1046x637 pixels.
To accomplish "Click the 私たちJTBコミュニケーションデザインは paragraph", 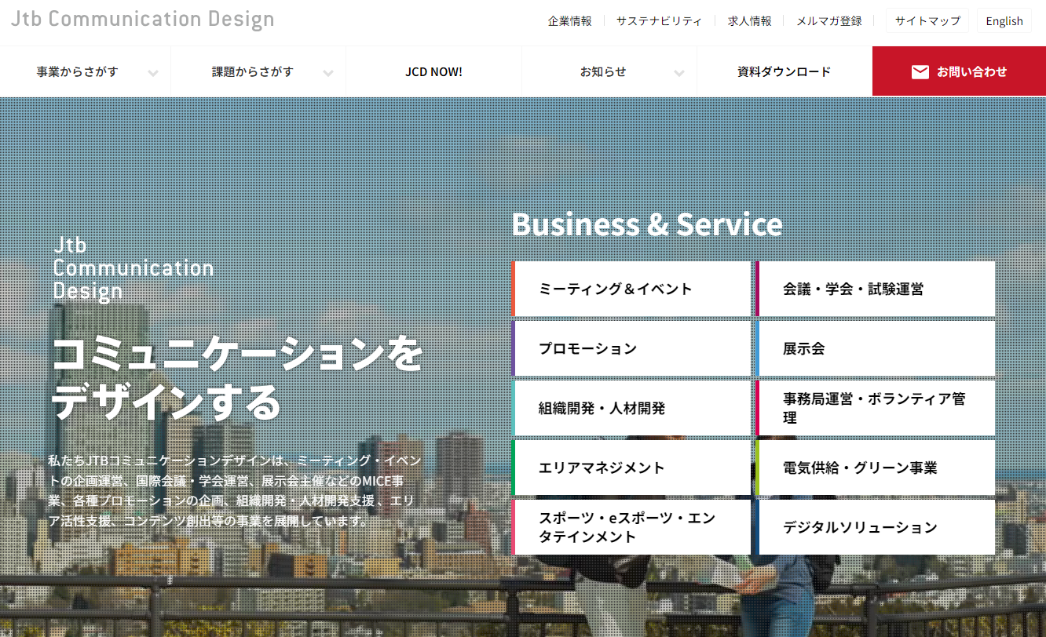I will [x=236, y=490].
